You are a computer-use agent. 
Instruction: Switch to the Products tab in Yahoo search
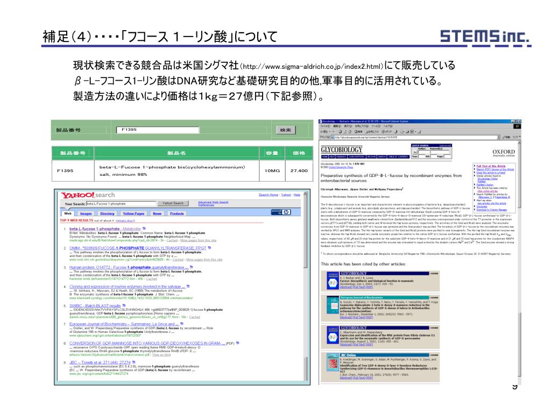click(x=176, y=213)
